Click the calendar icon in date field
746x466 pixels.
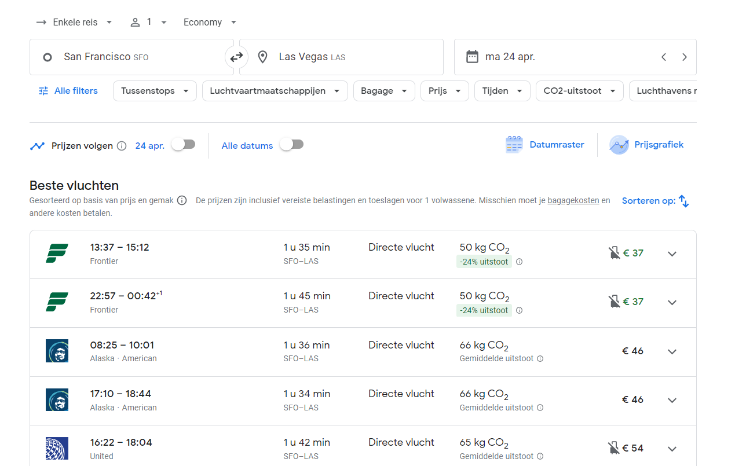pyautogui.click(x=472, y=57)
